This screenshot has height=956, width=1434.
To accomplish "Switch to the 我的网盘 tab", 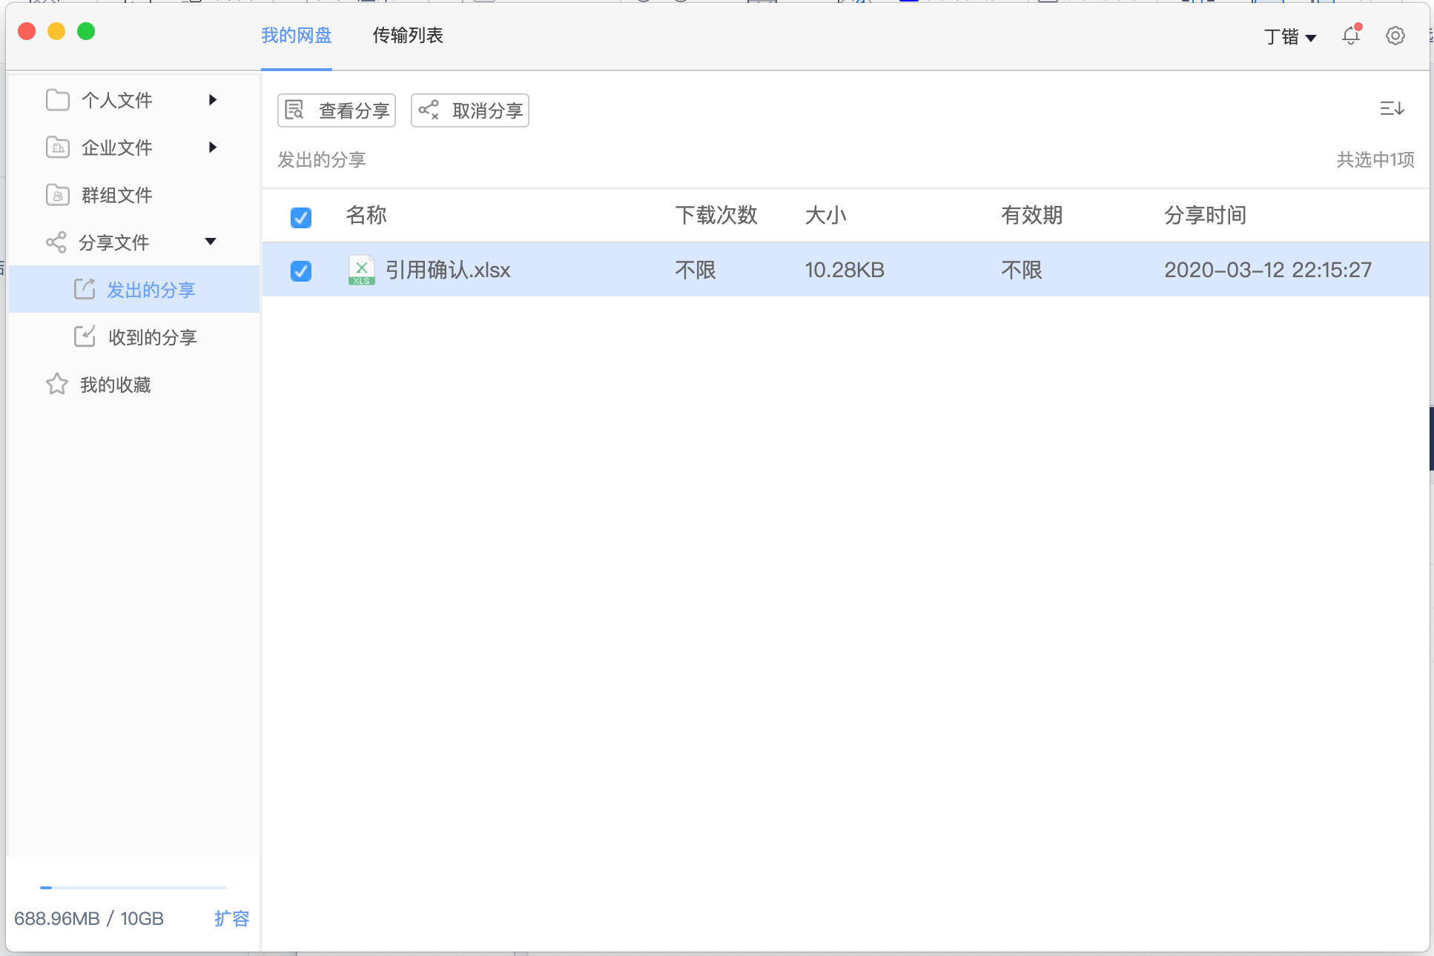I will [297, 35].
